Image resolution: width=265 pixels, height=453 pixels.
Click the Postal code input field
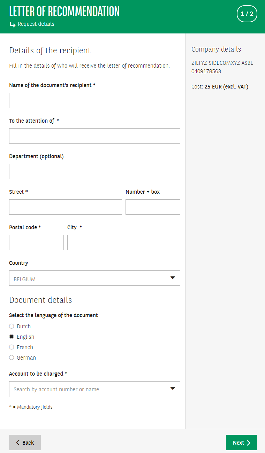36,243
